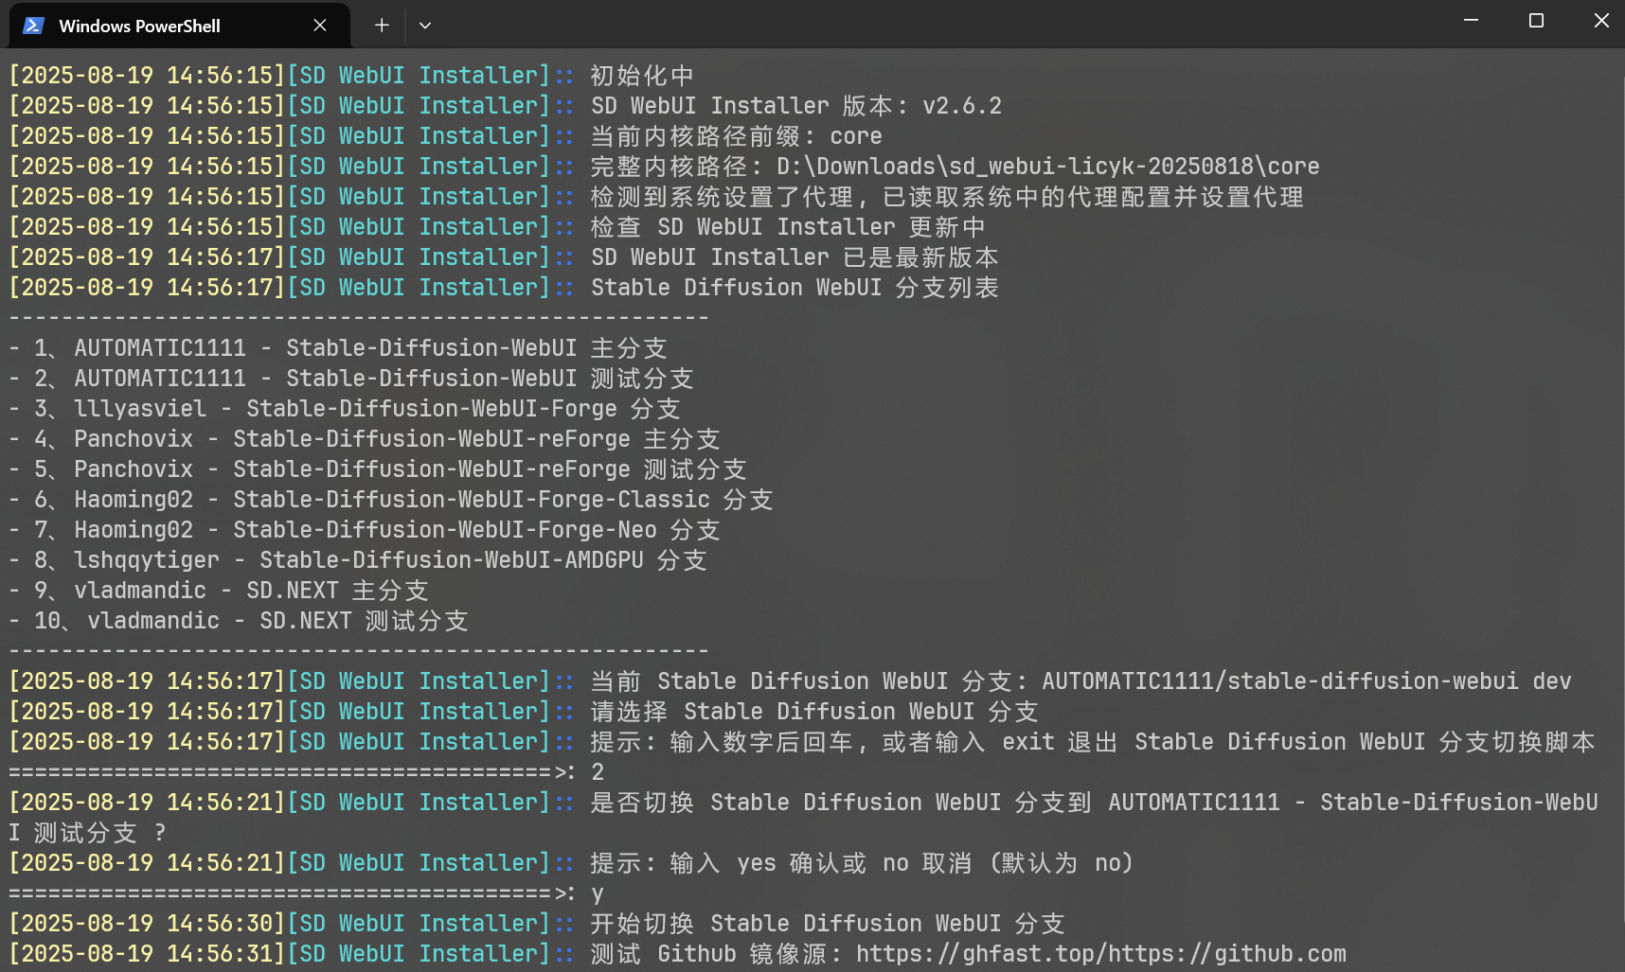Viewport: 1625px width, 972px height.
Task: Click the ghfast.top GitHub mirror URL
Action: tap(1100, 954)
